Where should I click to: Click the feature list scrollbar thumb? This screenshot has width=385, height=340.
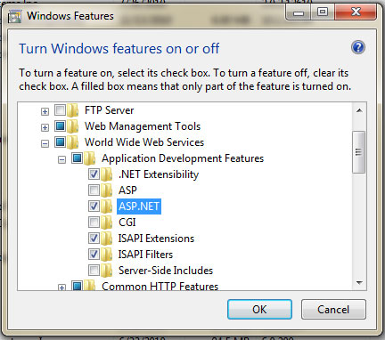tap(359, 152)
